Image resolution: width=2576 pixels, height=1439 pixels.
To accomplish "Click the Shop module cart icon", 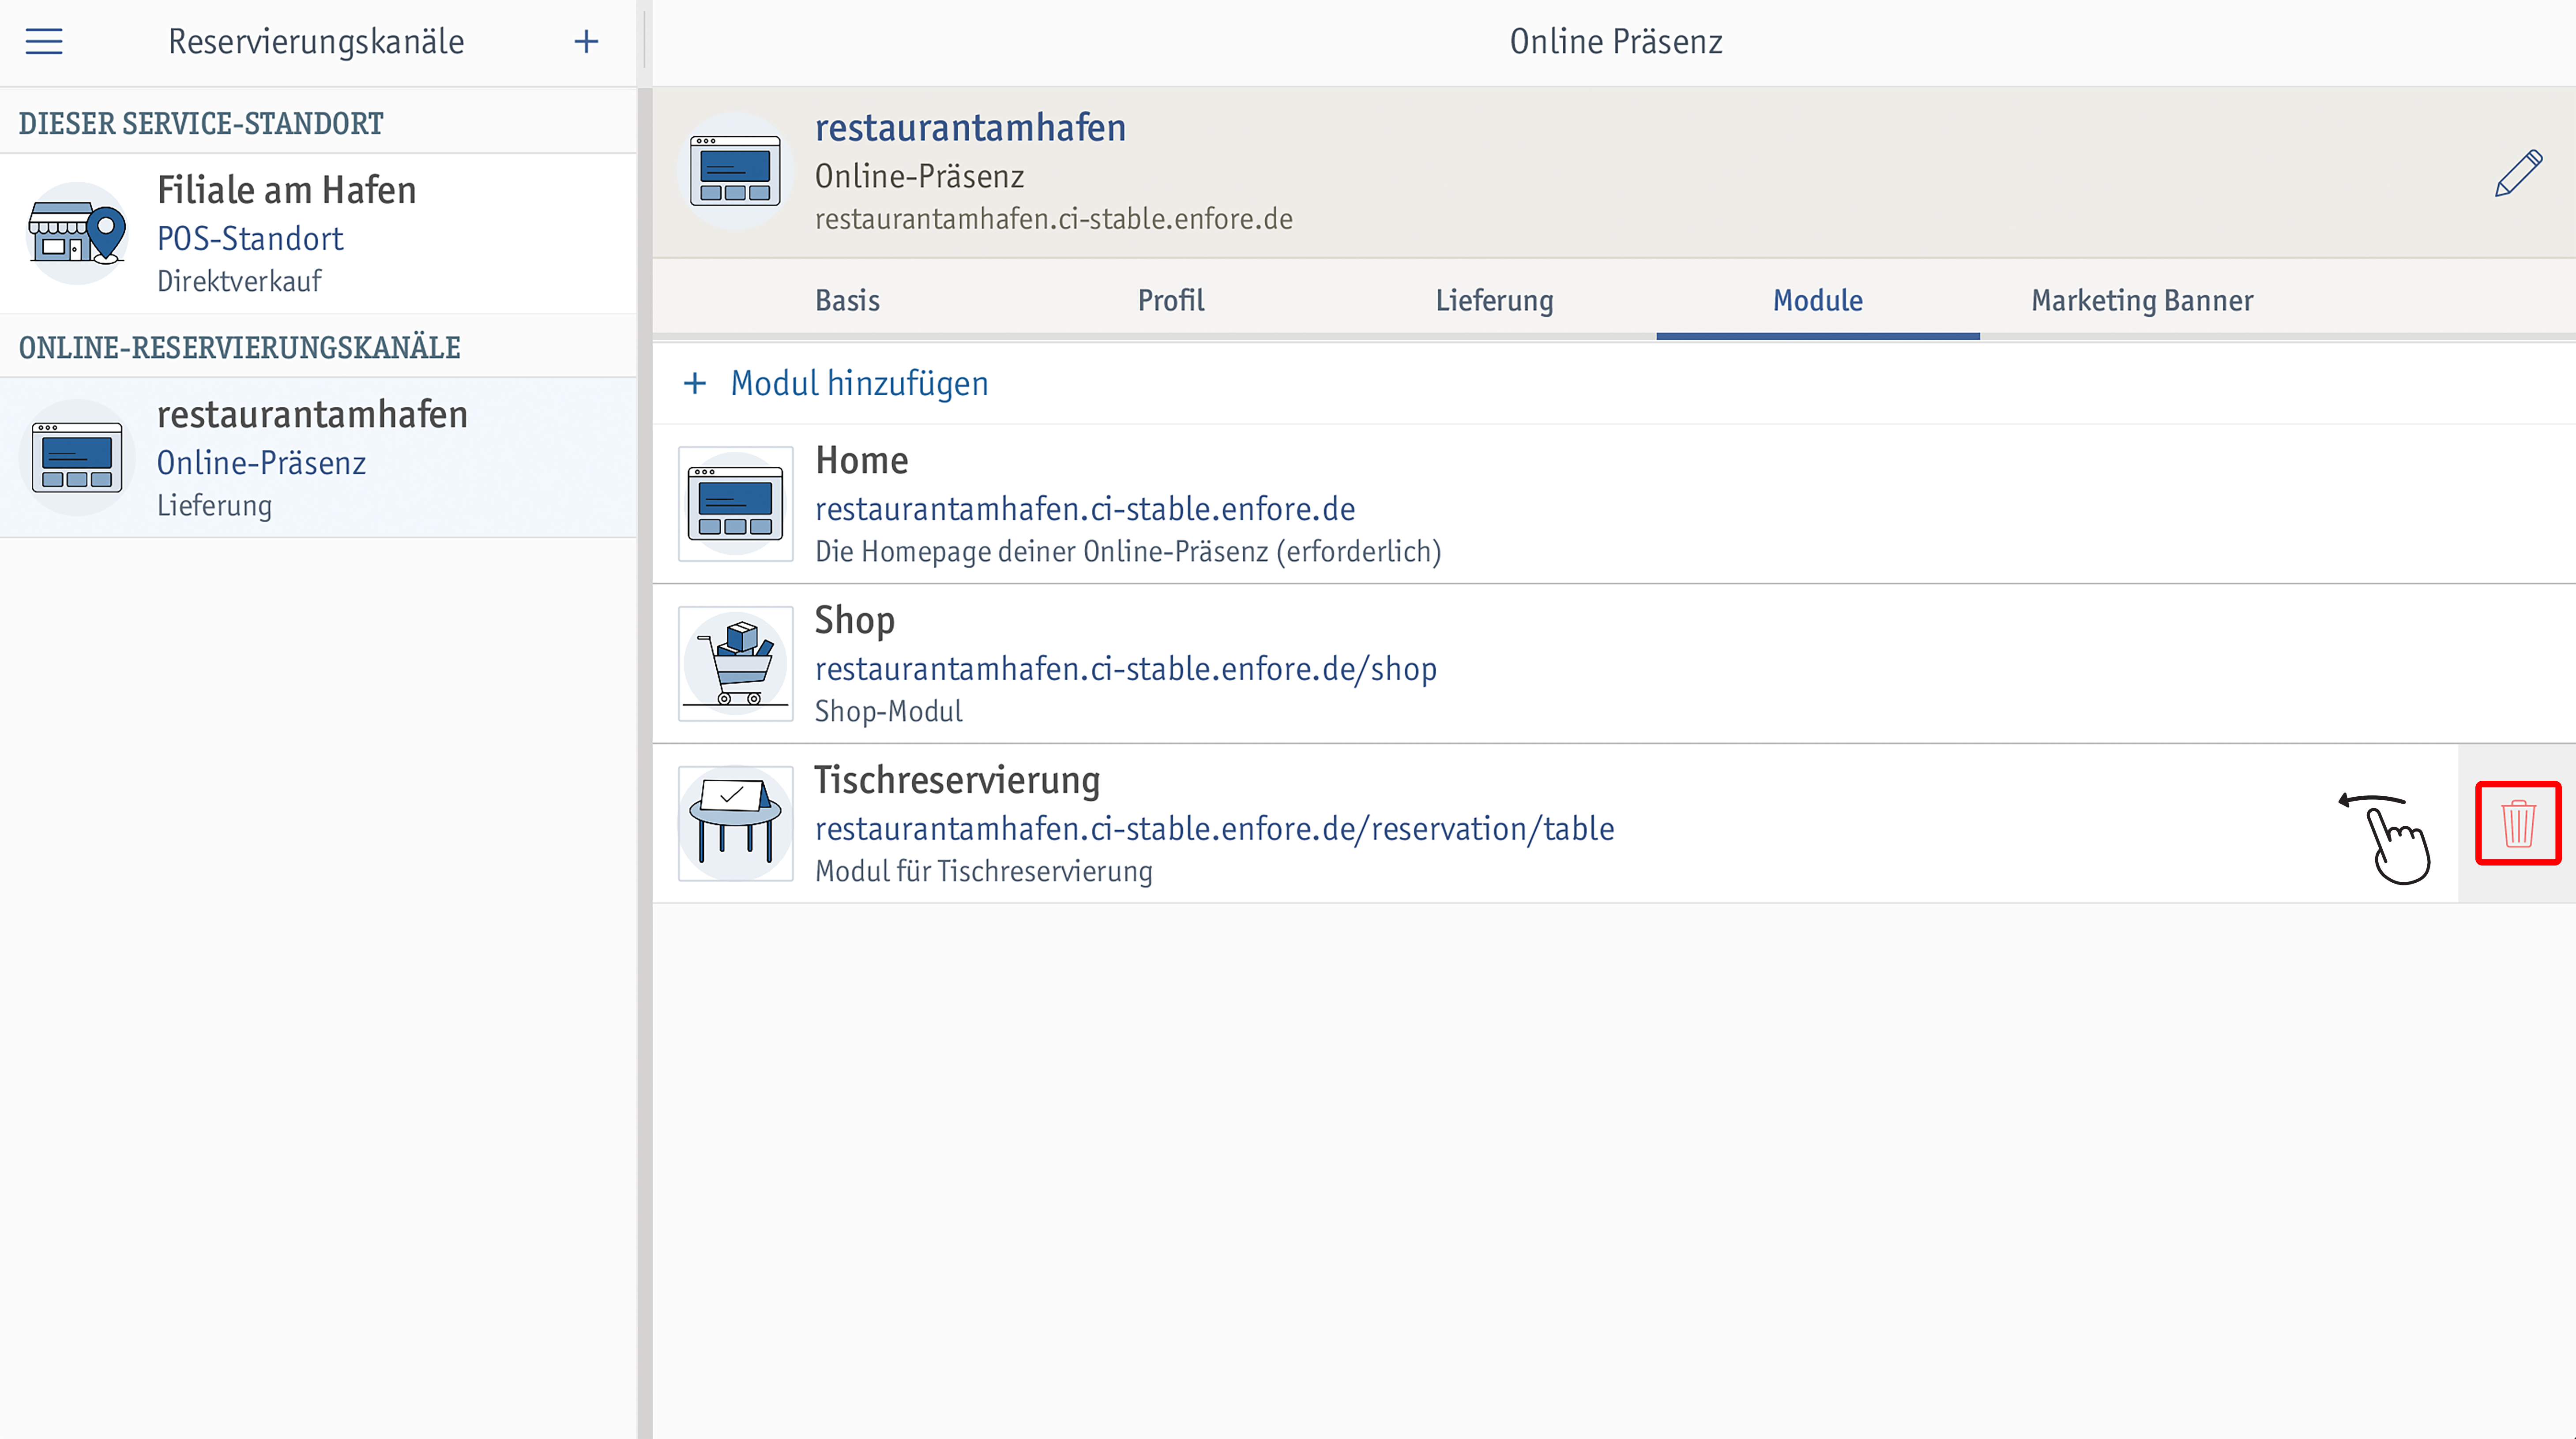I will click(x=735, y=663).
